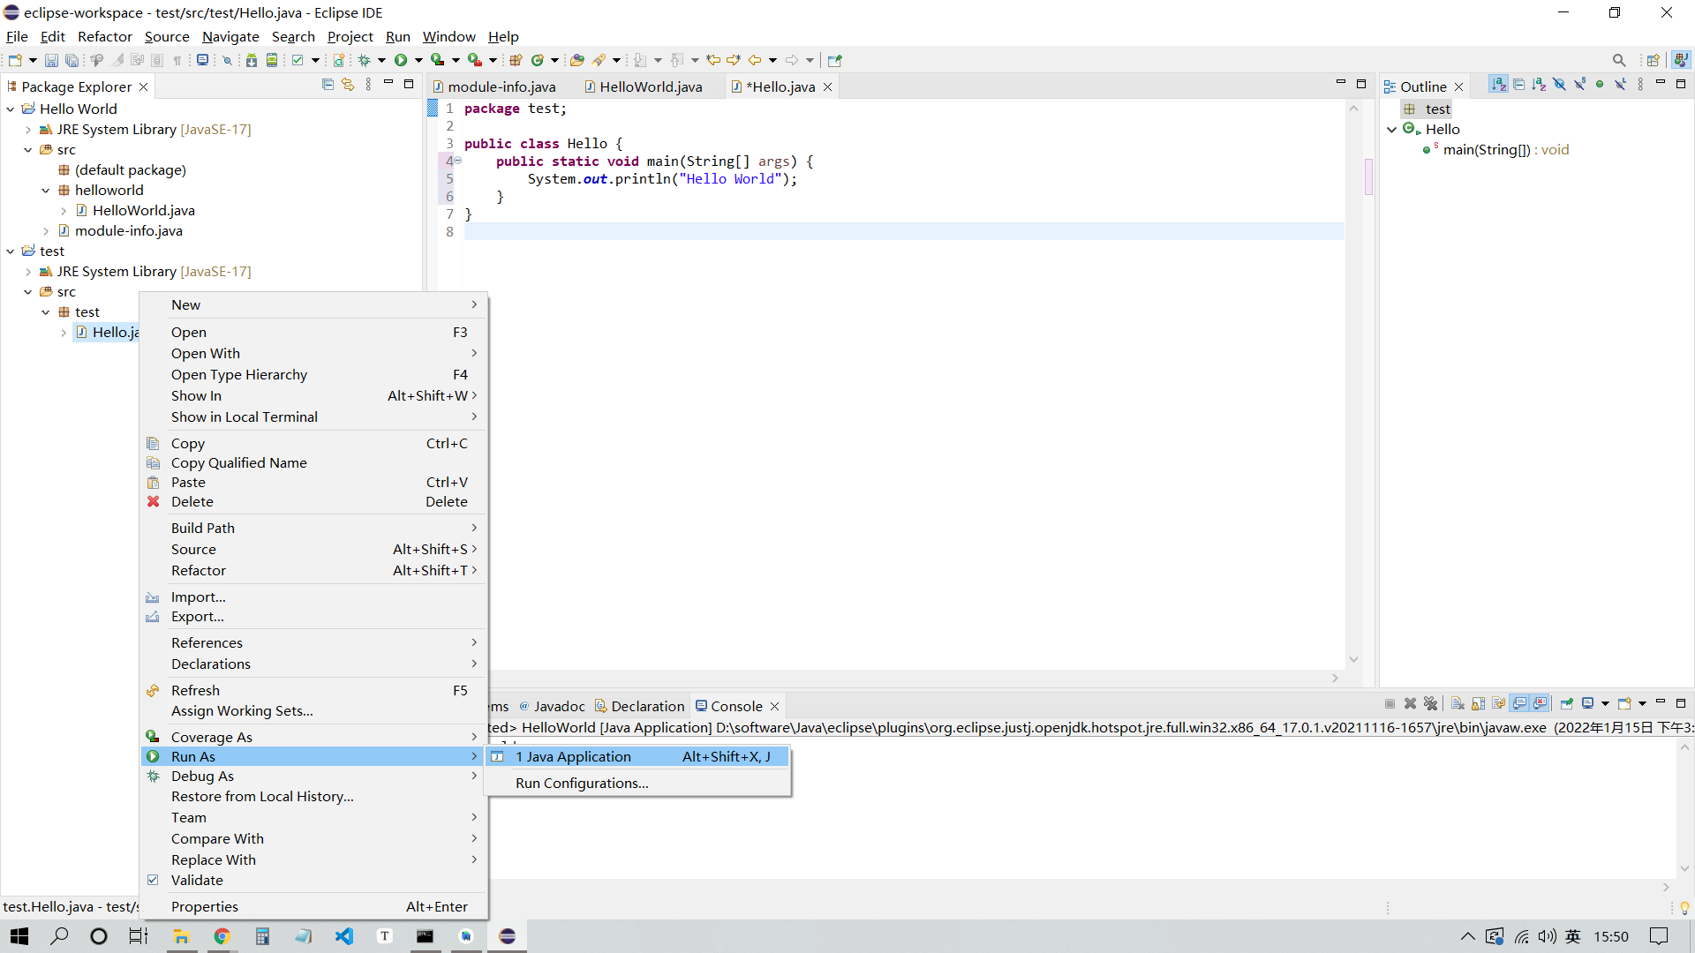Screen dimensions: 1695x953
Task: Open the Search dialog via magnifier toolbar icon
Action: tap(1619, 60)
